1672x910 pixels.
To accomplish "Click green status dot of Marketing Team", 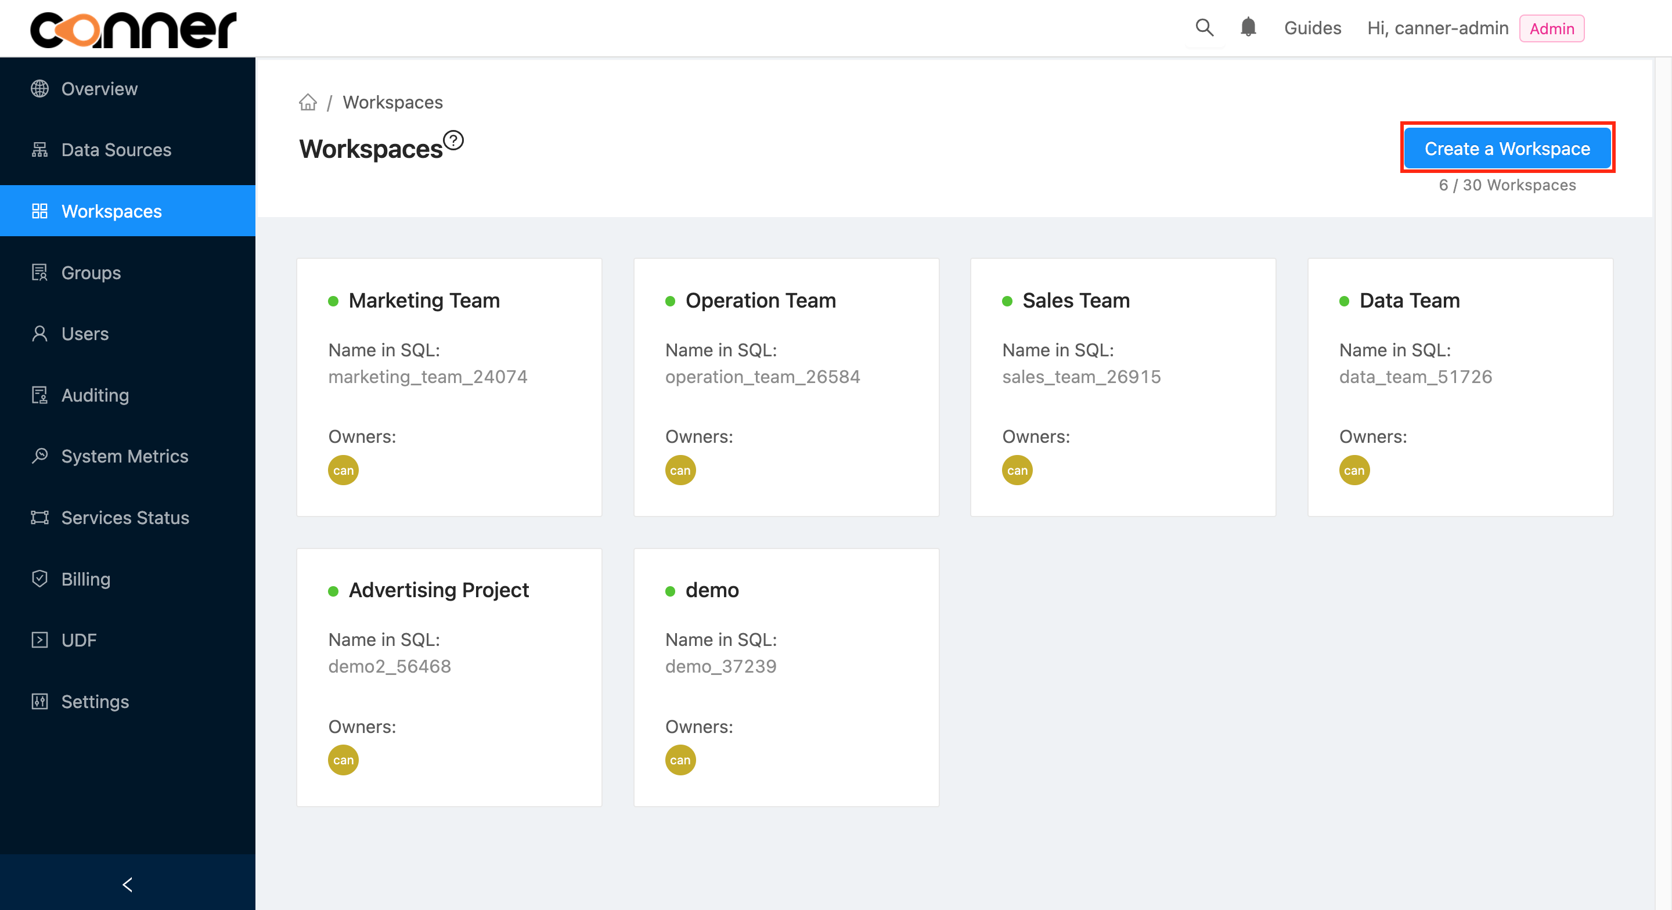I will (x=333, y=301).
